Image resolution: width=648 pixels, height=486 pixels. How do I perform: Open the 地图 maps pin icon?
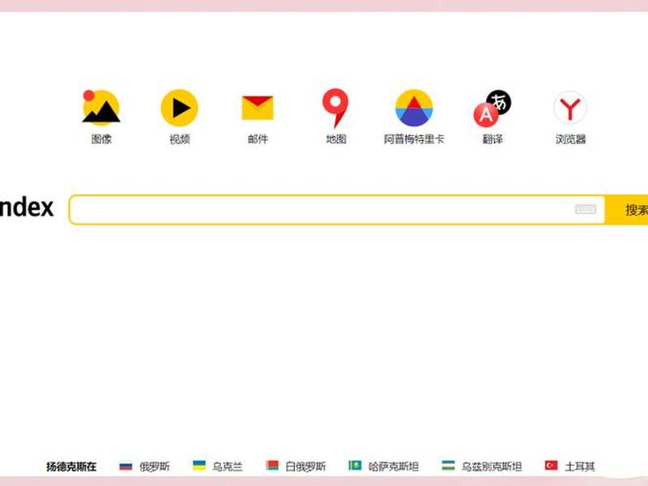point(335,108)
